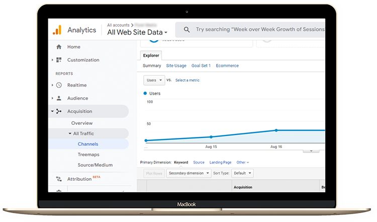Switch to the Summary view
377x222 pixels.
coord(152,65)
